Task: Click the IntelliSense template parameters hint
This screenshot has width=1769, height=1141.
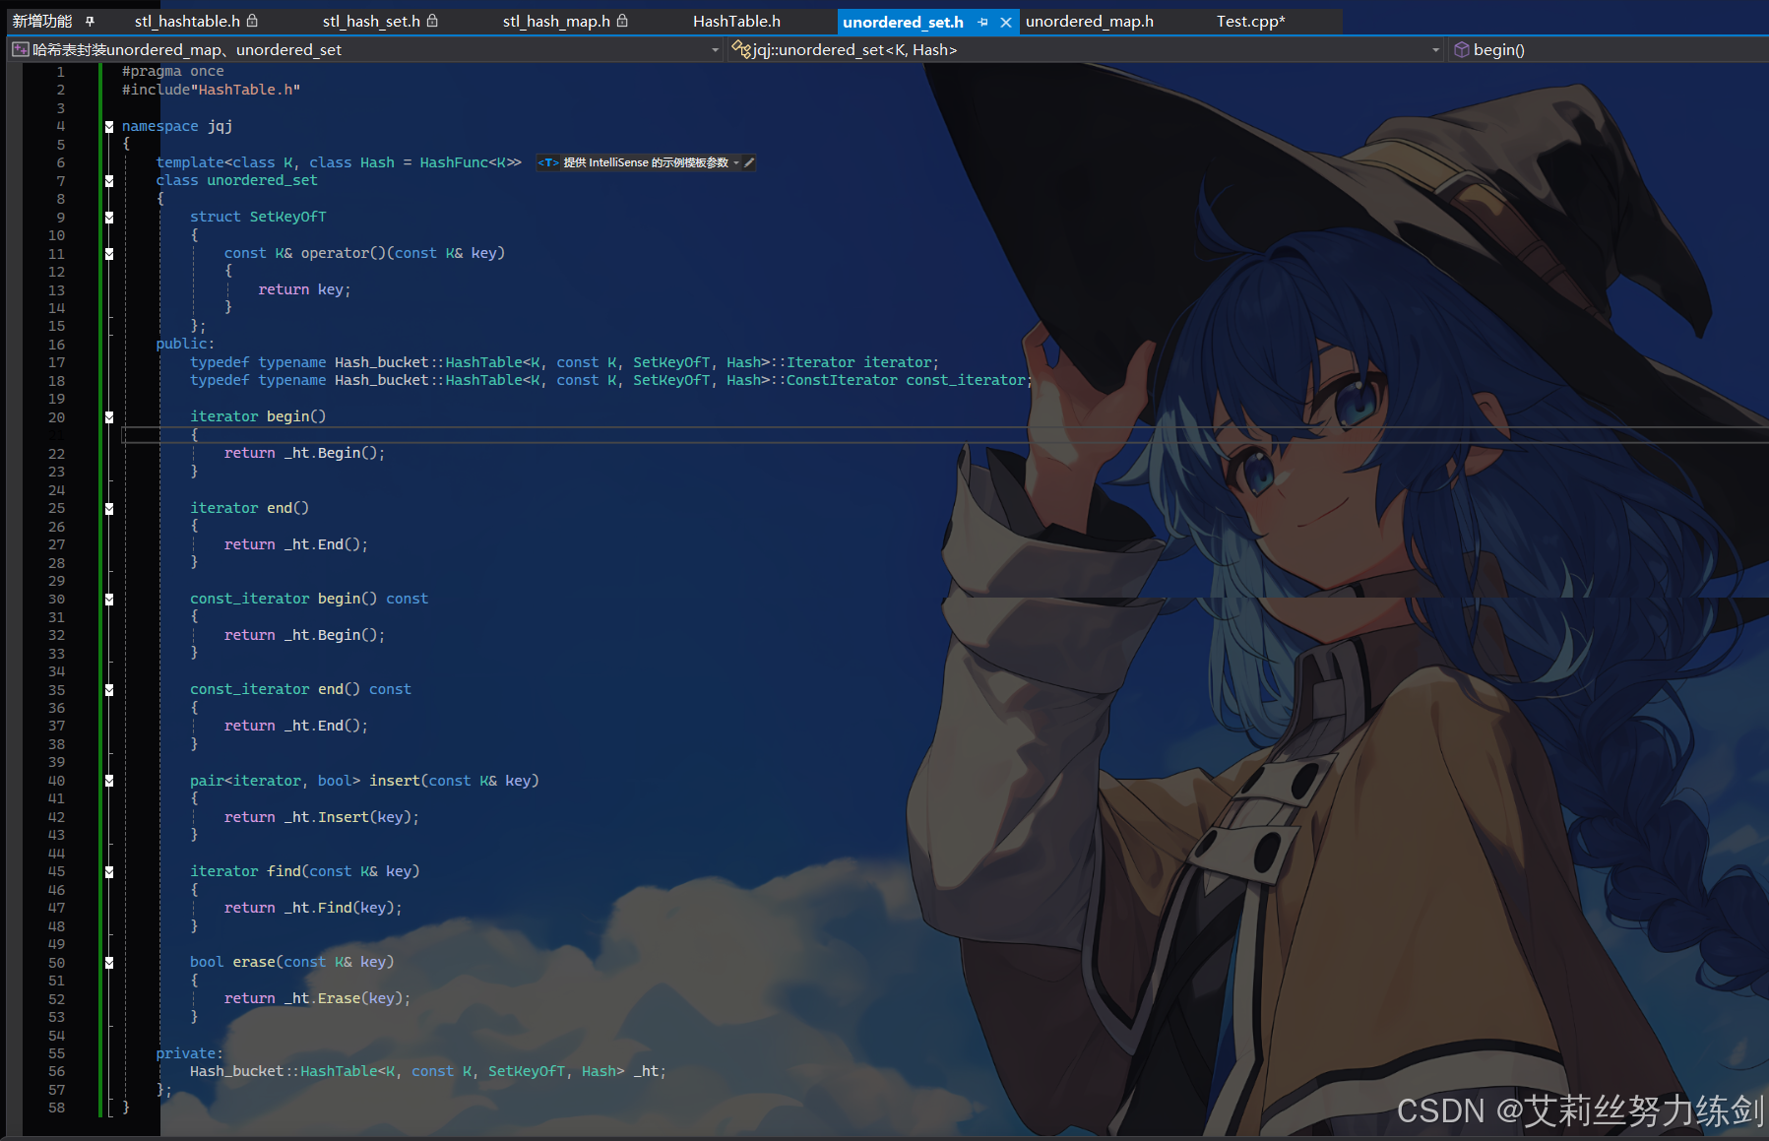Action: click(x=646, y=162)
